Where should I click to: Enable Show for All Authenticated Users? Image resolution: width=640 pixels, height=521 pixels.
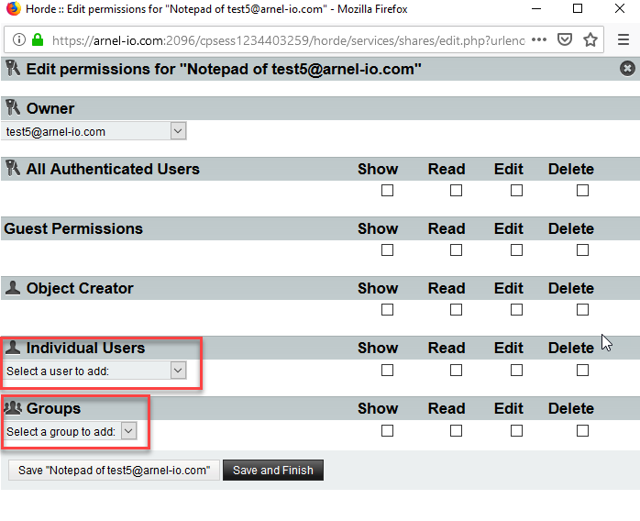click(x=387, y=191)
